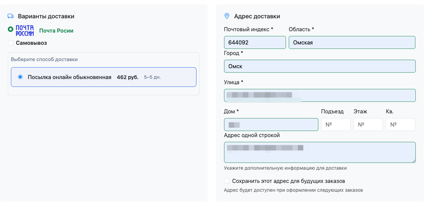Click the Подъезд entrance number field
This screenshot has height=207, width=428.
point(336,125)
